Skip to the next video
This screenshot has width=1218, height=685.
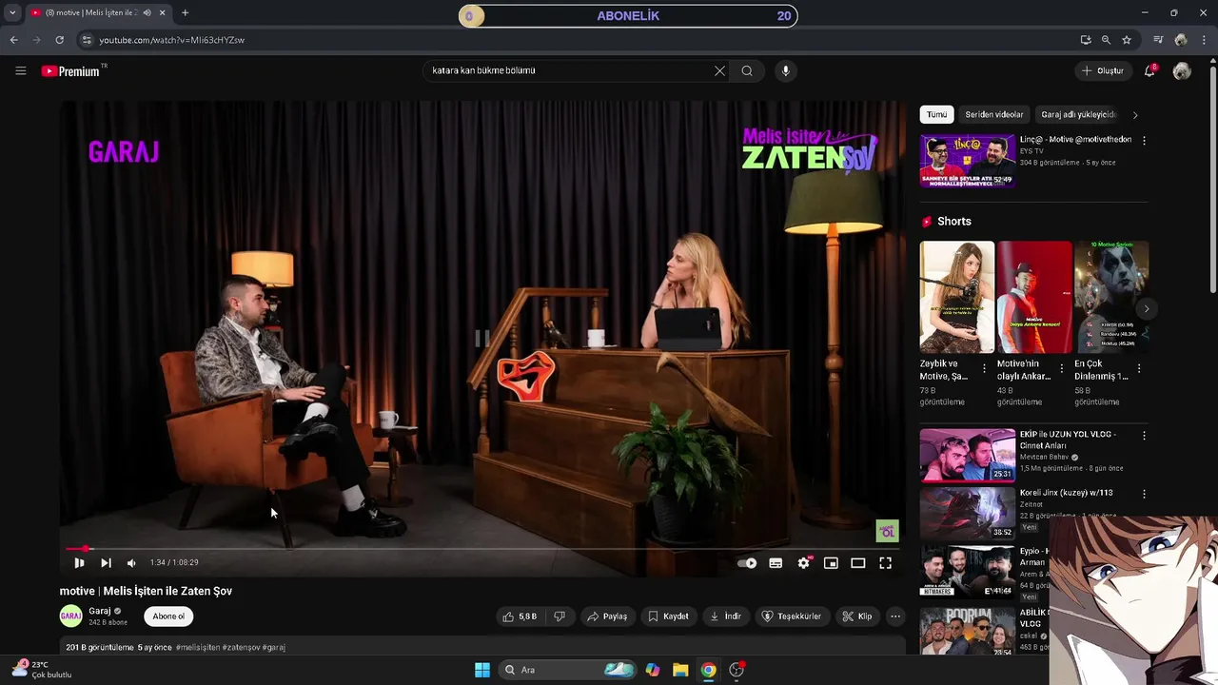coord(106,563)
